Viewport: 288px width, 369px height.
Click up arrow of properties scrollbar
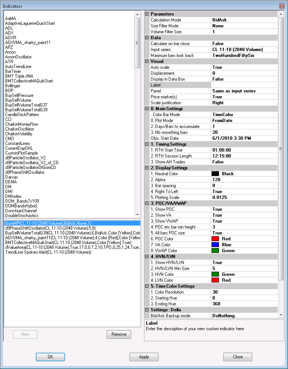(x=281, y=14)
